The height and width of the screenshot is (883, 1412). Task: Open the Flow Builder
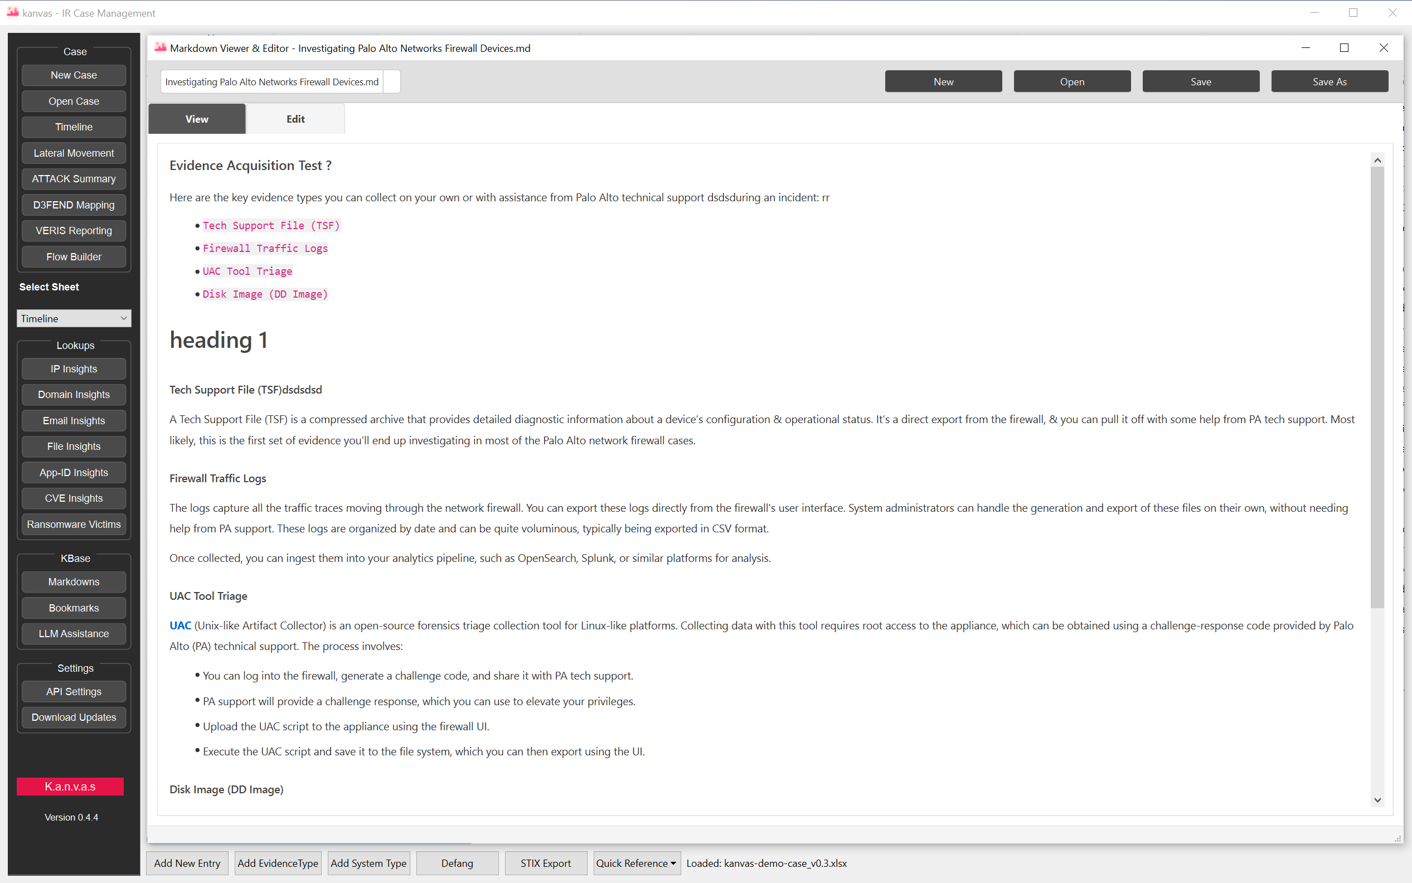(x=74, y=256)
